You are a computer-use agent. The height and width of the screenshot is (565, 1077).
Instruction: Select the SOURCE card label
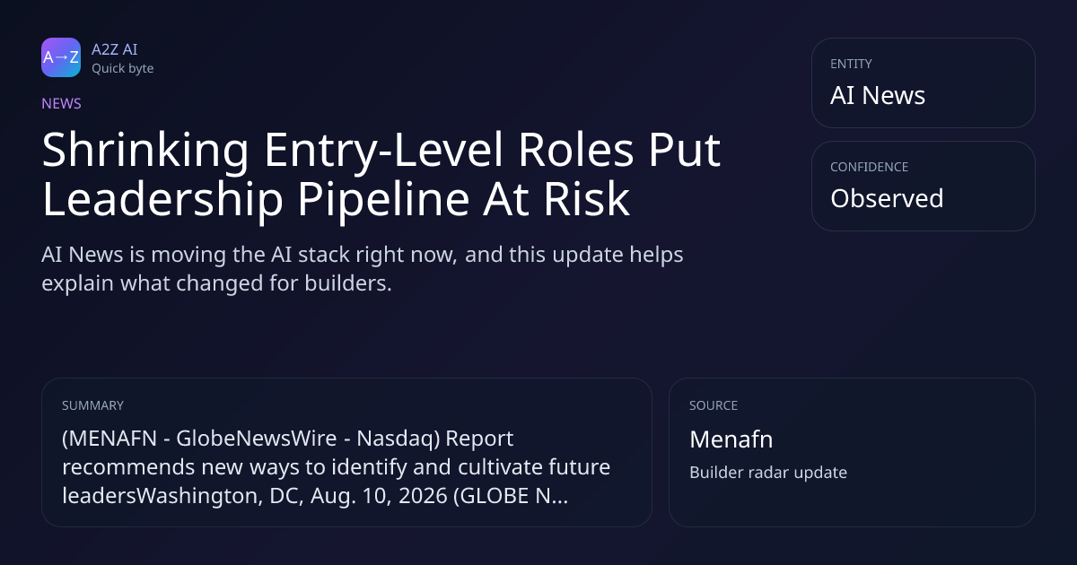[x=714, y=405]
